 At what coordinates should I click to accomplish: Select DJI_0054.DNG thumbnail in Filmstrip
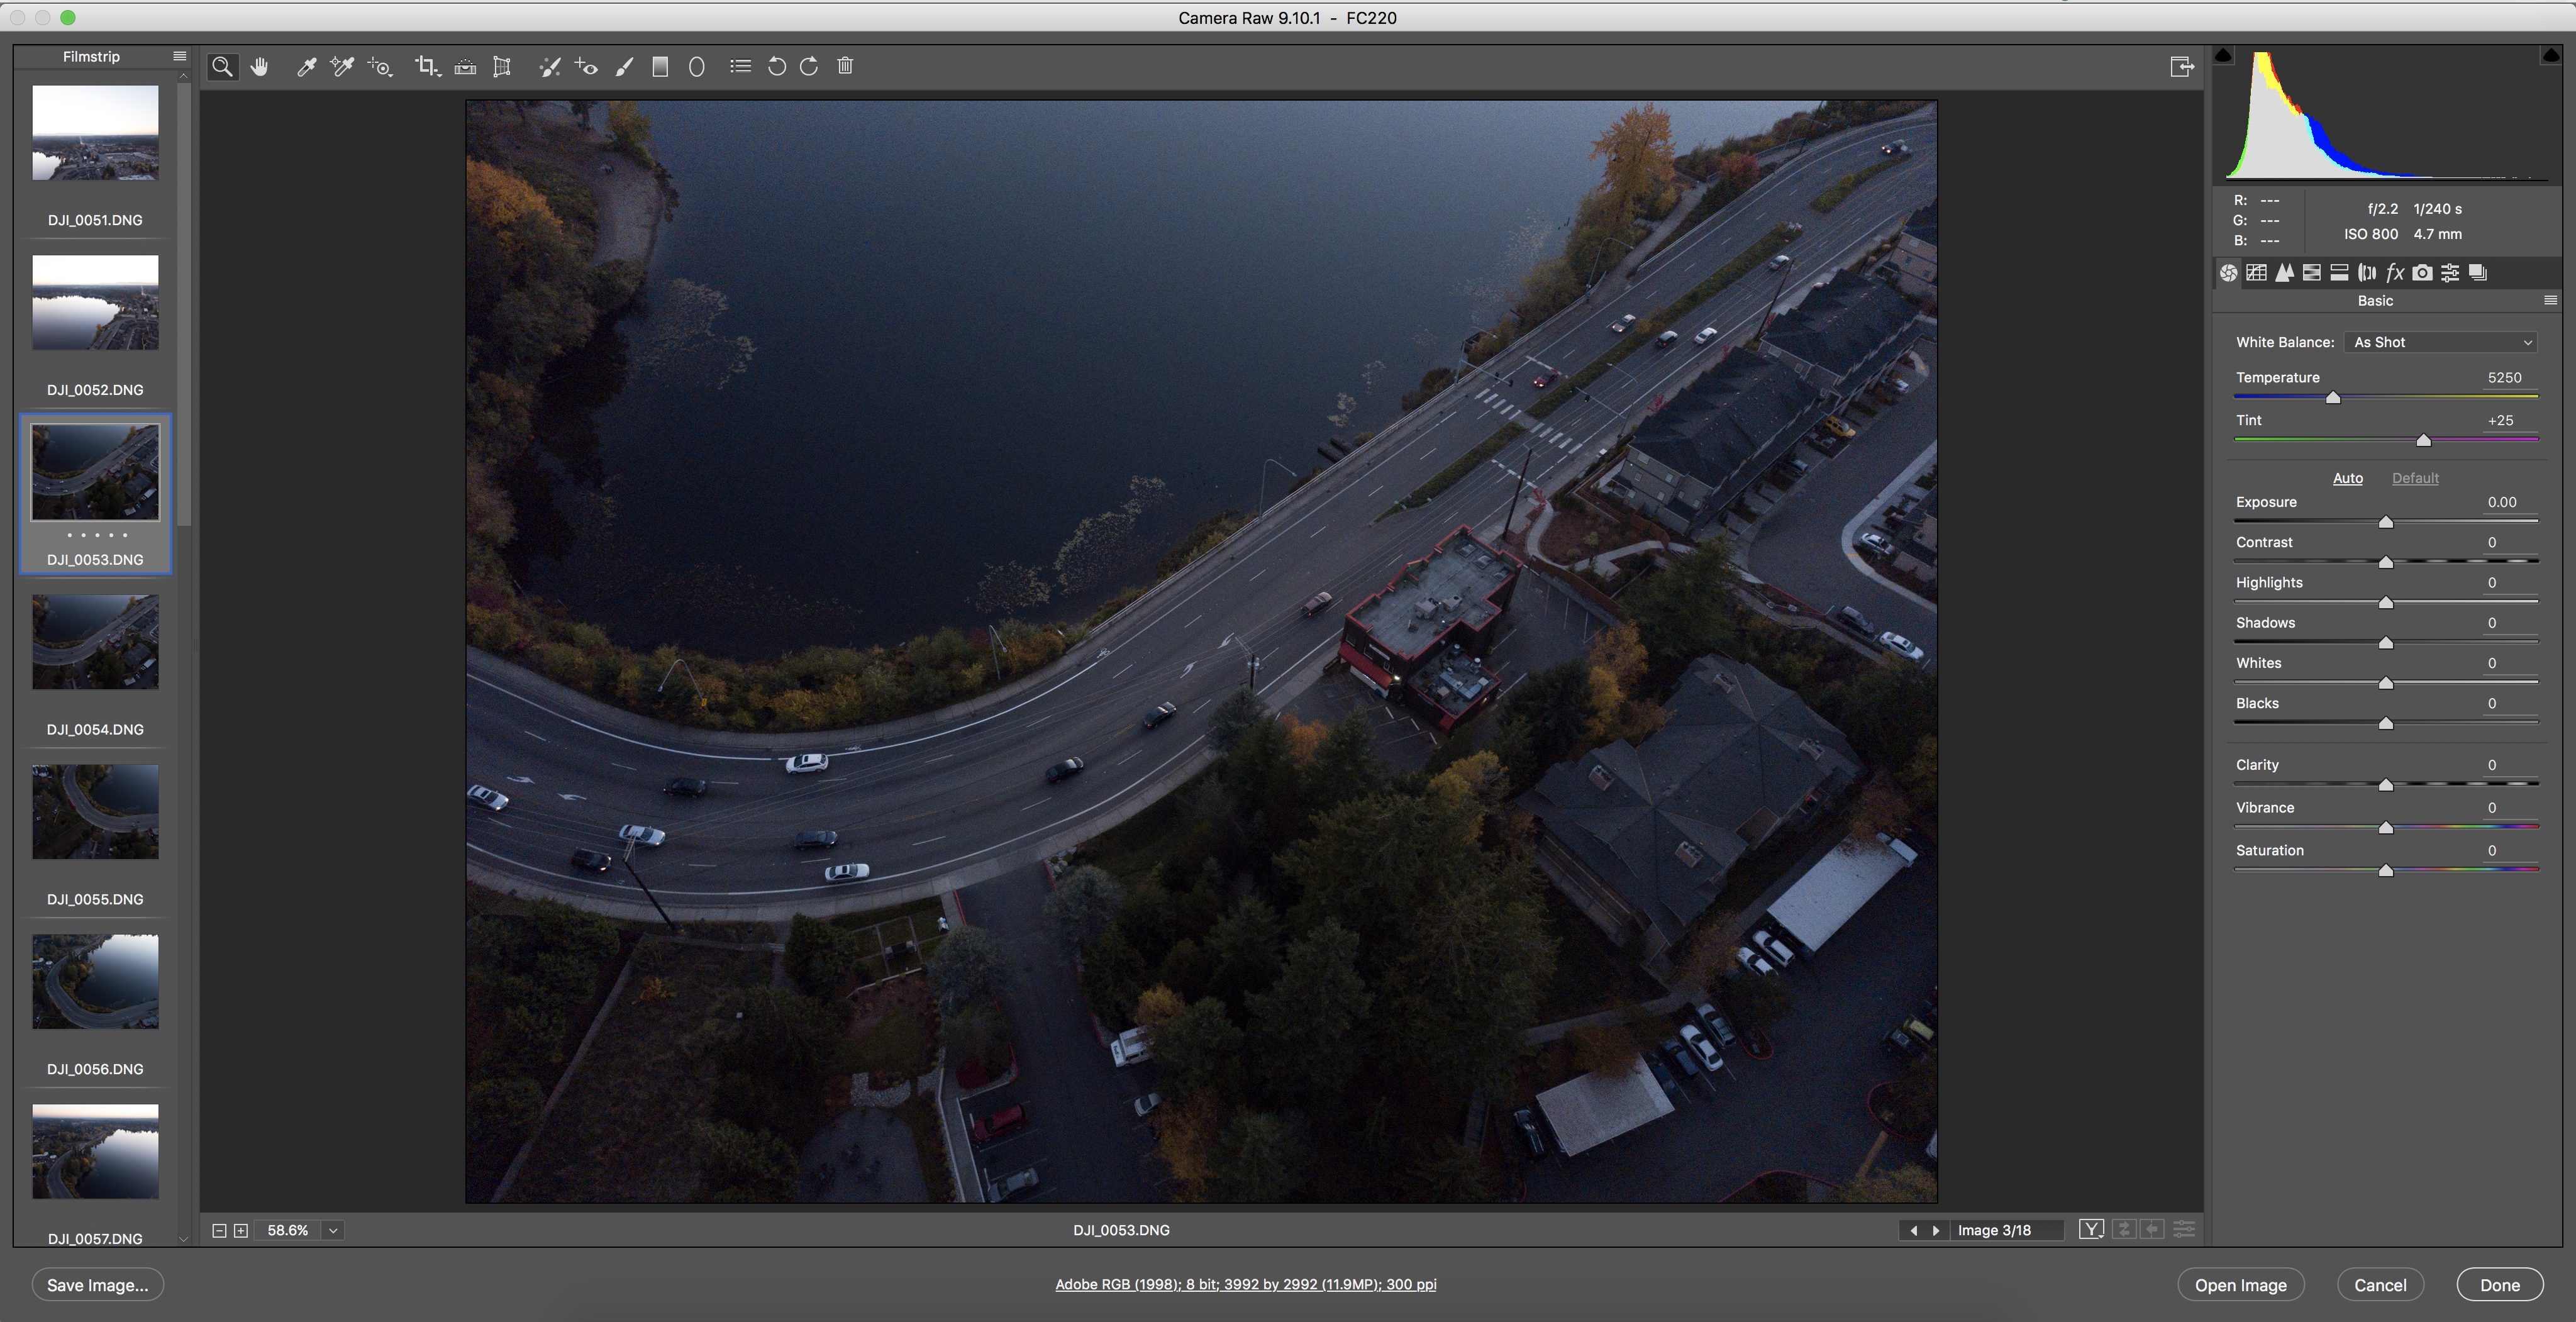point(95,642)
